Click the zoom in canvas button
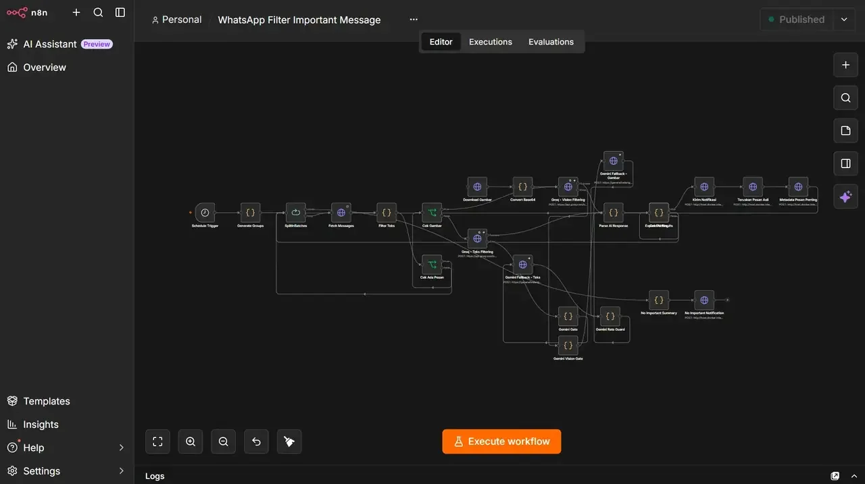This screenshot has height=484, width=865. point(191,441)
